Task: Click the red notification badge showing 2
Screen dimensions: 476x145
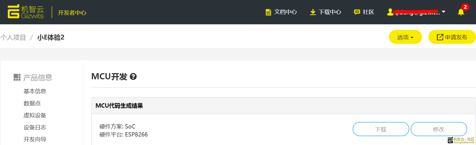Action: 465,7
